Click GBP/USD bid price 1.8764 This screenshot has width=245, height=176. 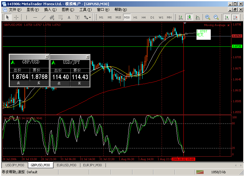tap(20, 77)
